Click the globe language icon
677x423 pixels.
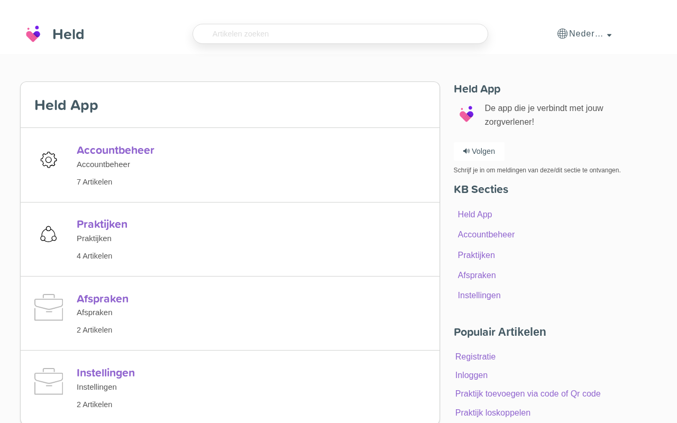point(562,34)
